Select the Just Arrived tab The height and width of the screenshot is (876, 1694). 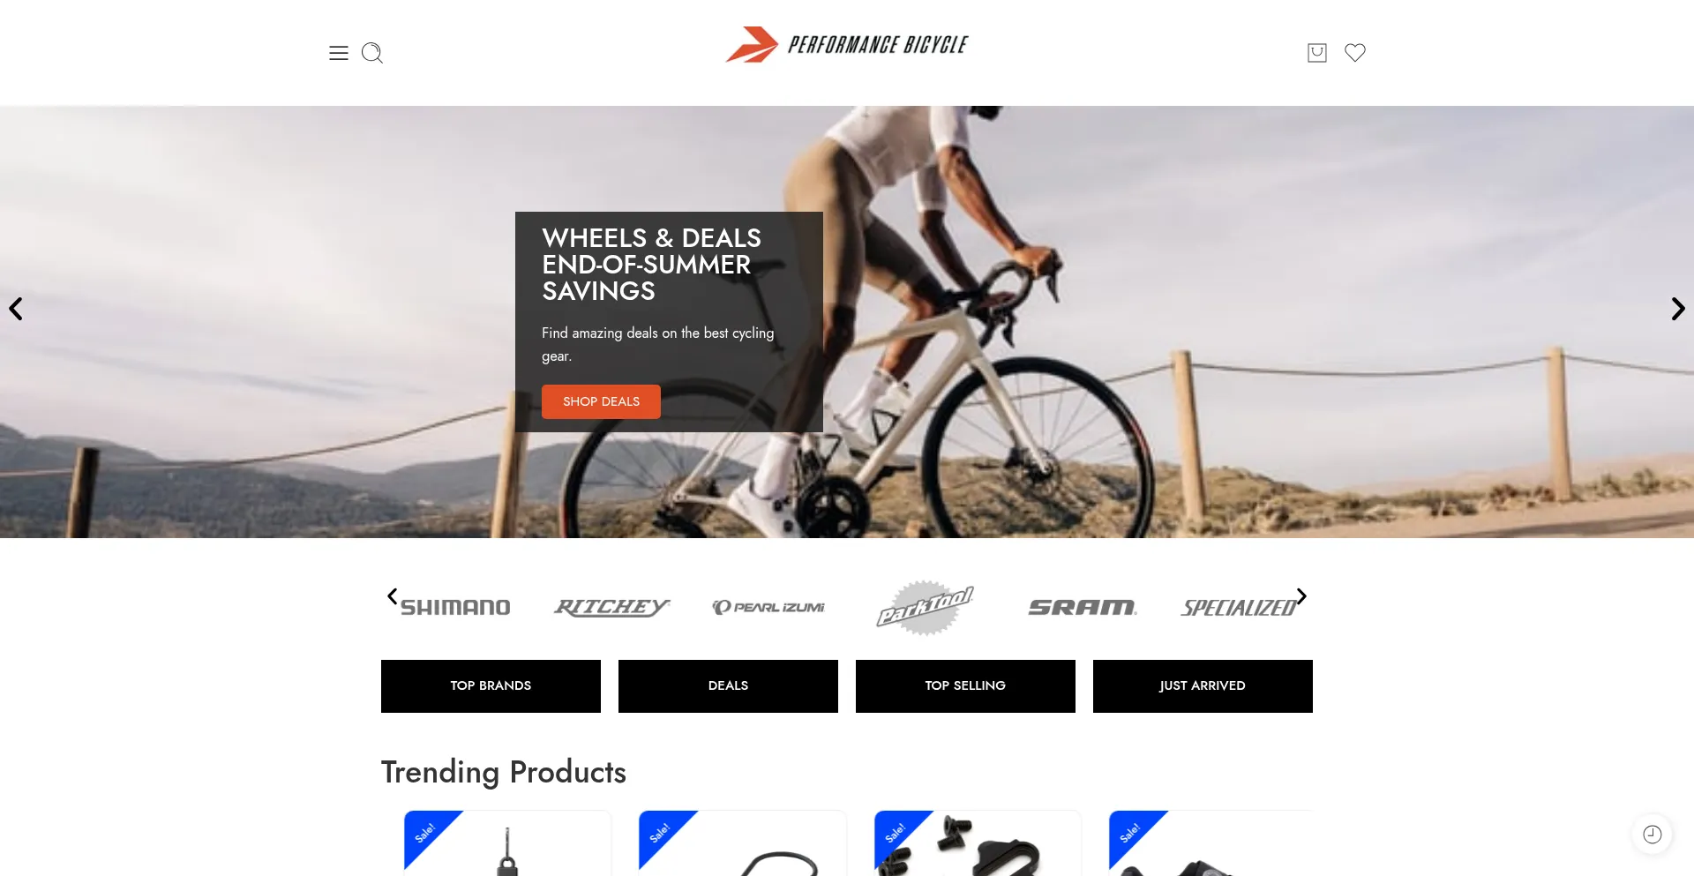coord(1203,686)
